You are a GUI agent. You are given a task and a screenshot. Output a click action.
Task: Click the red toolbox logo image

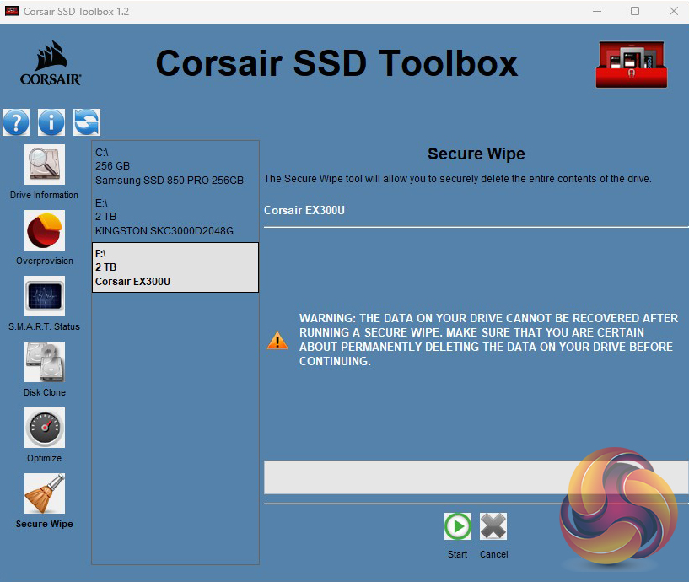coord(631,64)
